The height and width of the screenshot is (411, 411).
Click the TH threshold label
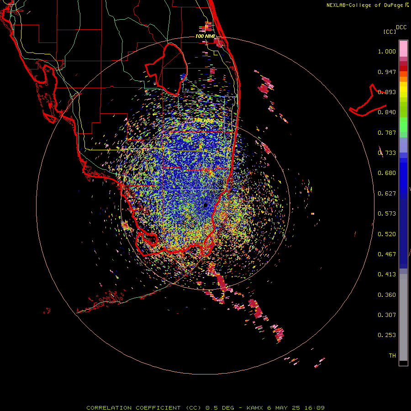click(x=392, y=356)
